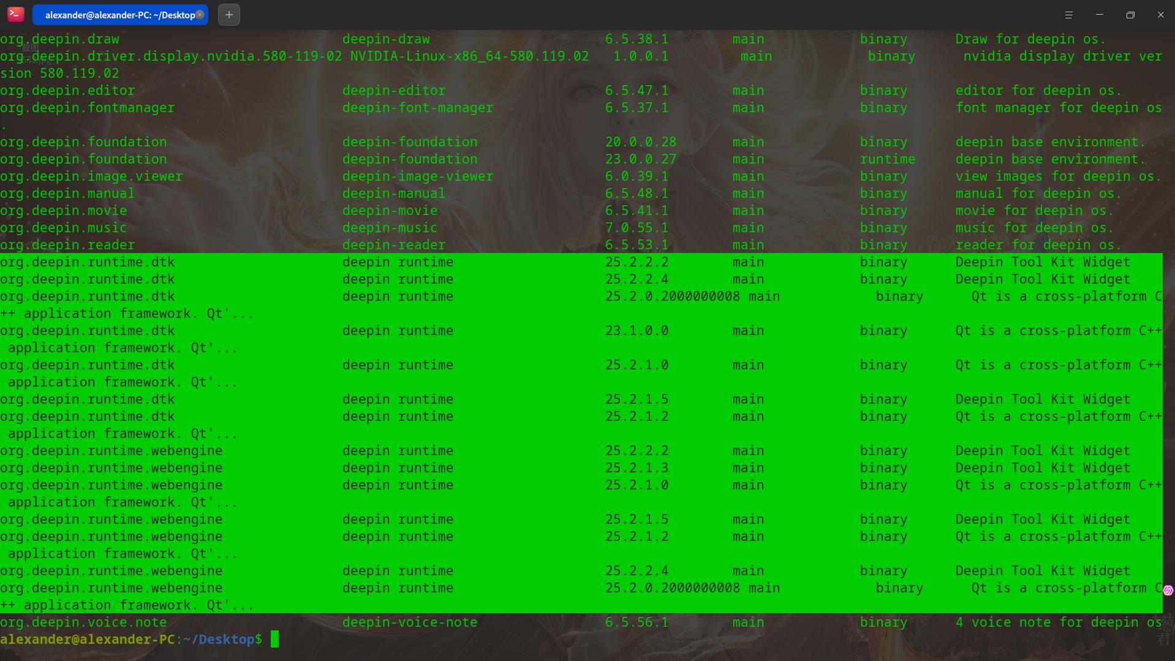Click the word runtime in module column
1175x661 pixels.
[x=887, y=159]
